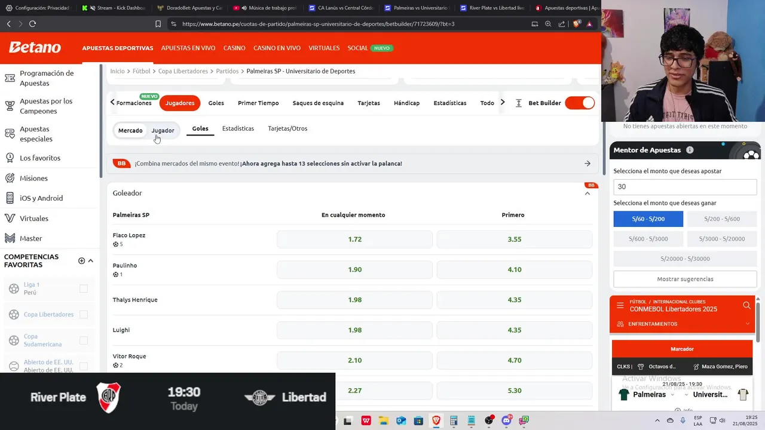This screenshot has width=765, height=430.
Task: Bet Vitor Roque anytime scorer at 2.10
Action: point(354,360)
